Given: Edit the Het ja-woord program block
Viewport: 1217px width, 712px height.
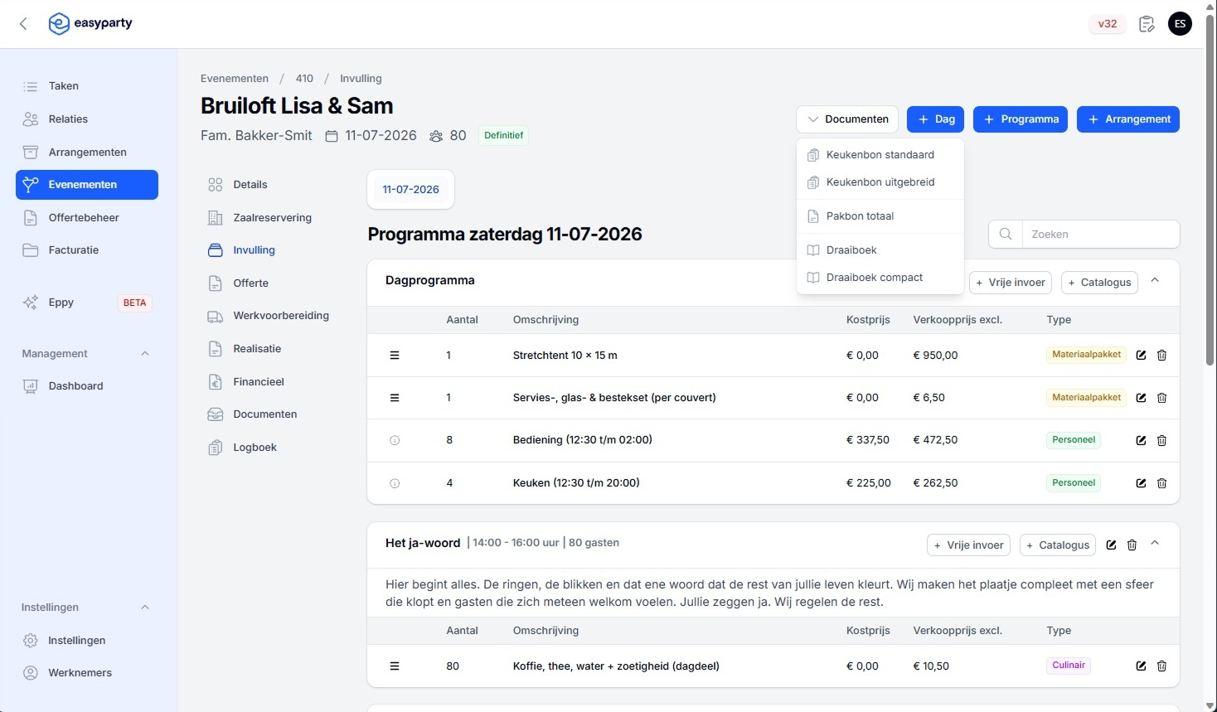Looking at the screenshot, I should (x=1111, y=545).
